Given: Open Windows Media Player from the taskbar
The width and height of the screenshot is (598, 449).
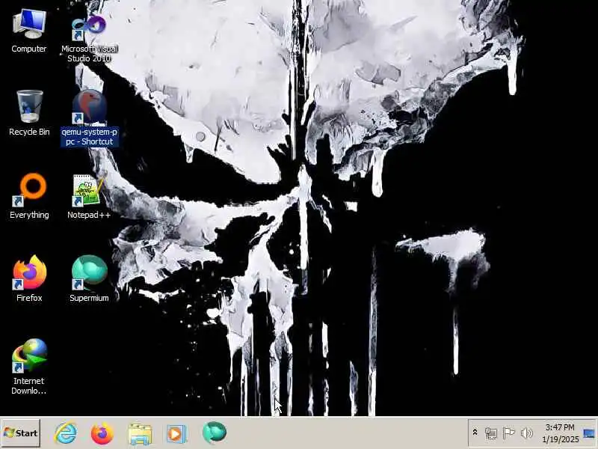Looking at the screenshot, I should click(x=176, y=434).
